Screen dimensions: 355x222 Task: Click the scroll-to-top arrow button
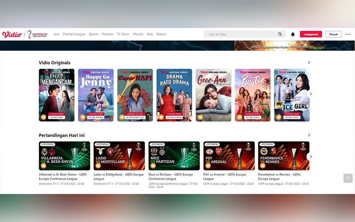[348, 178]
